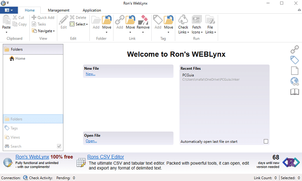This screenshot has width=302, height=181.
Task: Switch to the Application ribbon tab
Action: point(92,10)
